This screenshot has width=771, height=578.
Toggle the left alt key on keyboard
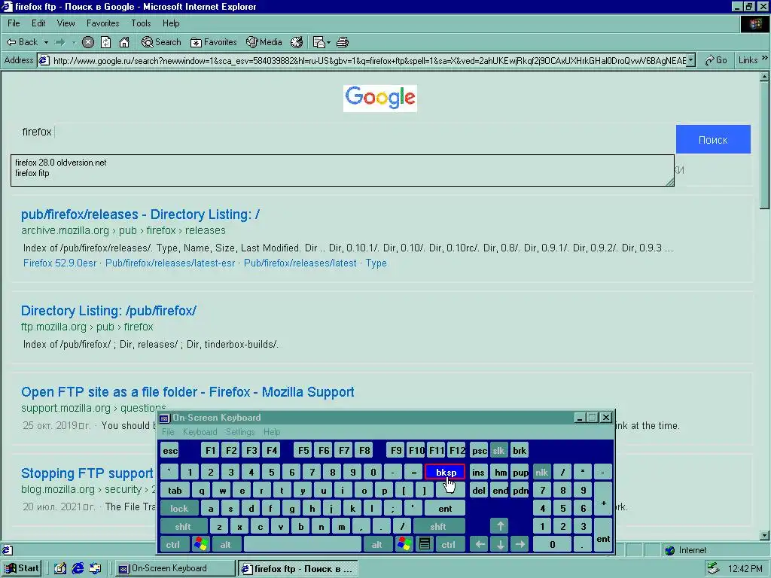tap(225, 545)
